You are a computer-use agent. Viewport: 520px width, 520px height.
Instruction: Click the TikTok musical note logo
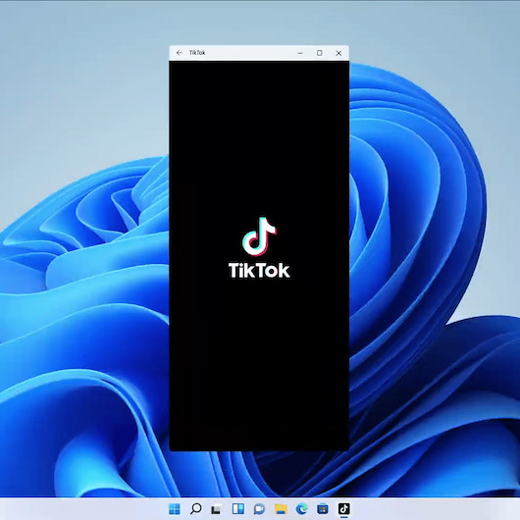click(x=259, y=236)
